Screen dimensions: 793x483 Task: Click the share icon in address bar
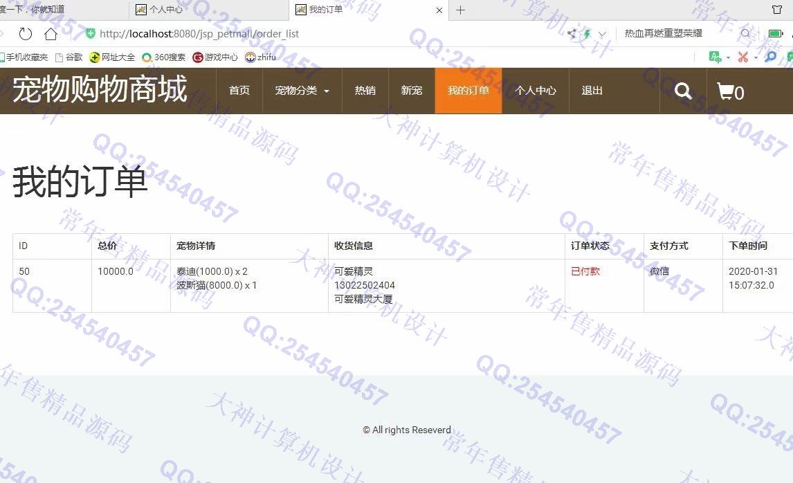[572, 34]
